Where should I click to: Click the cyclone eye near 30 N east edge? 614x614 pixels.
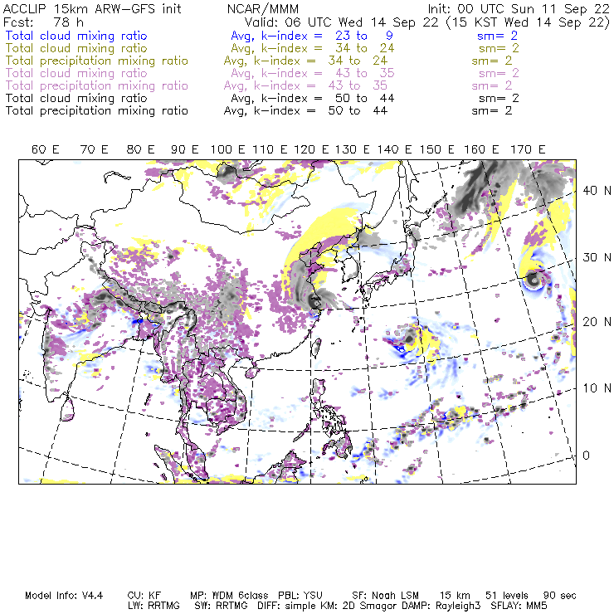[533, 280]
